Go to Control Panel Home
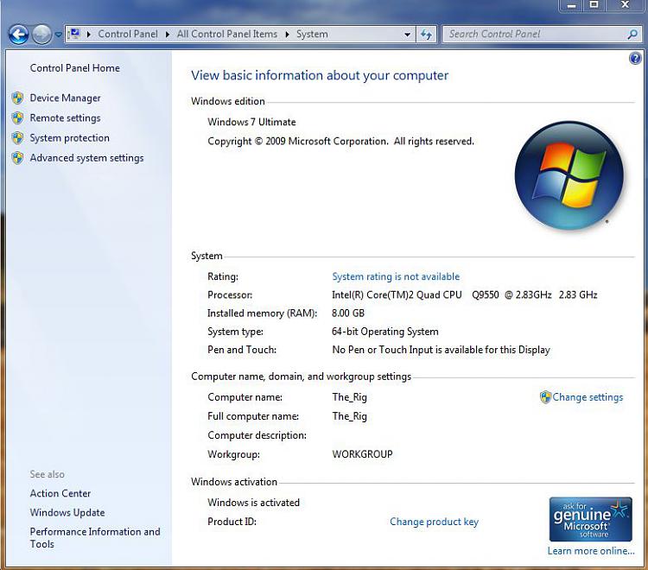The width and height of the screenshot is (648, 570). point(75,68)
